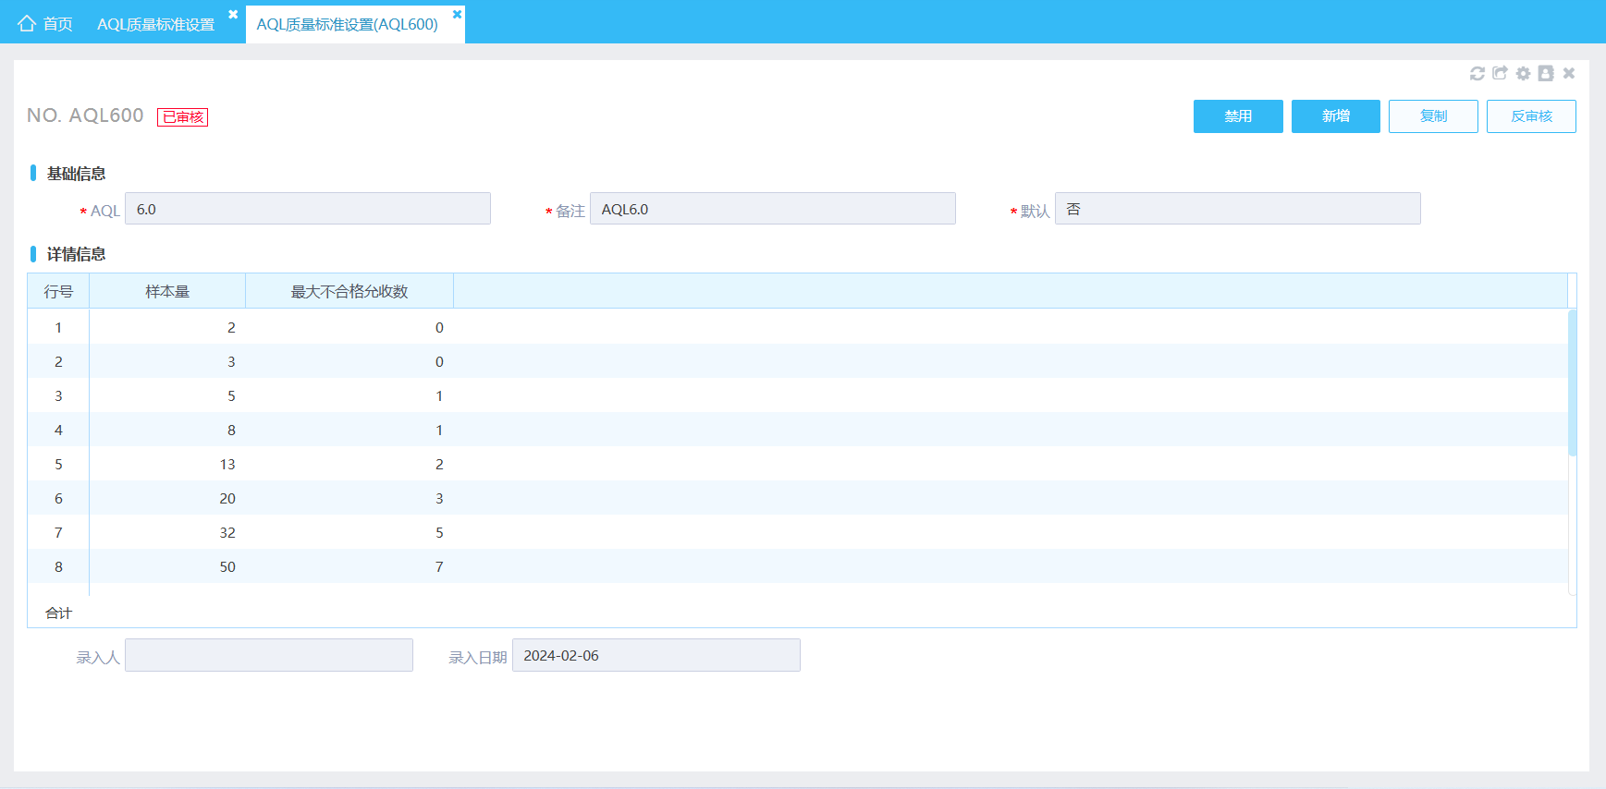This screenshot has width=1606, height=789.
Task: Go to the 首页 tab
Action: 57,24
